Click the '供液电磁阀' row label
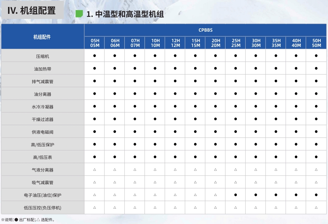Image resolution: width=328 pixels, height=224 pixels. coord(42,132)
